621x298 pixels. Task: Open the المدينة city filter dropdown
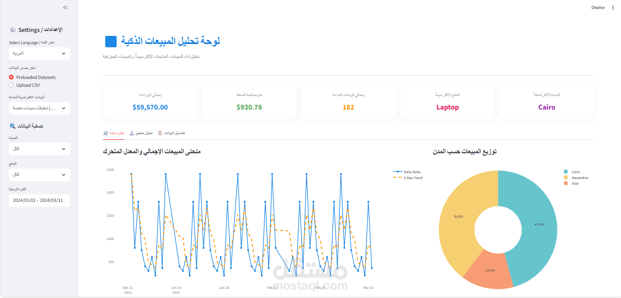coord(39,149)
